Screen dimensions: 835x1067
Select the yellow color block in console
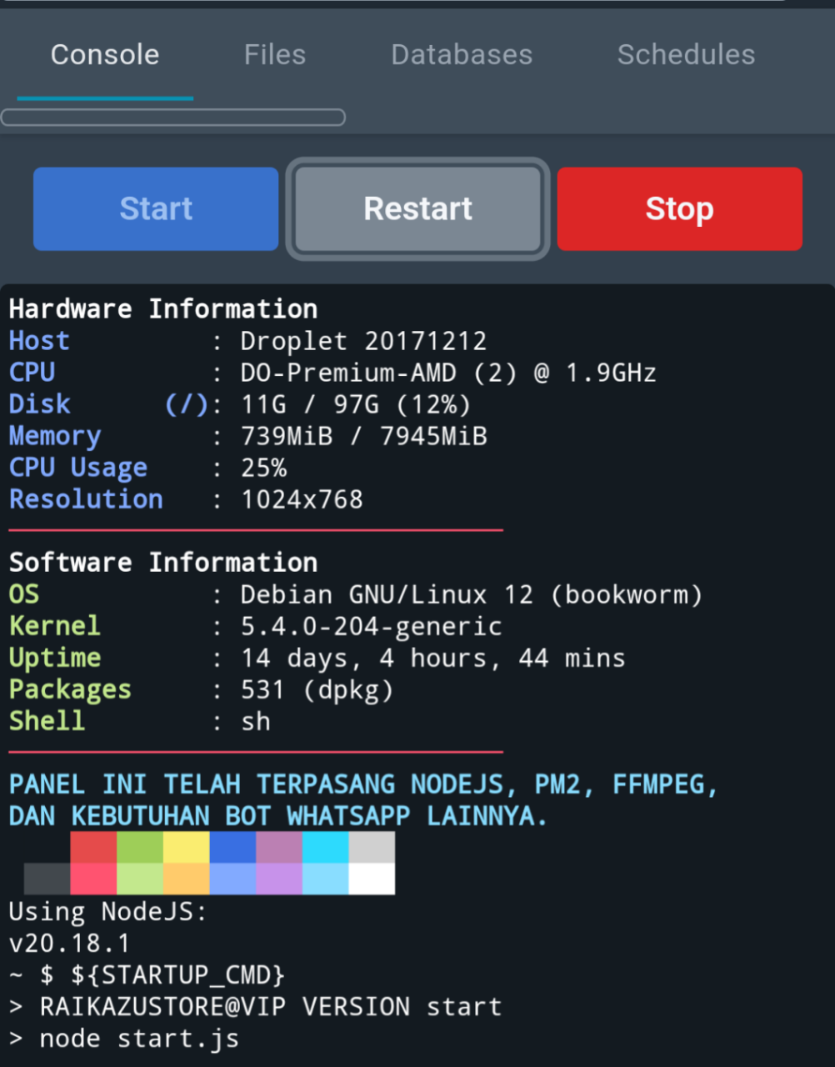(186, 847)
